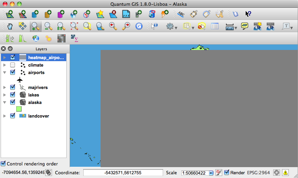The image size is (298, 178).
Task: Uncheck the heatmap layer visibility checkbox
Action: coord(13,57)
